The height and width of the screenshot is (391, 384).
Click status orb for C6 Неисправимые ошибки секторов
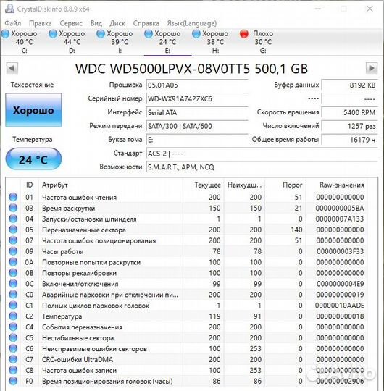click(13, 348)
